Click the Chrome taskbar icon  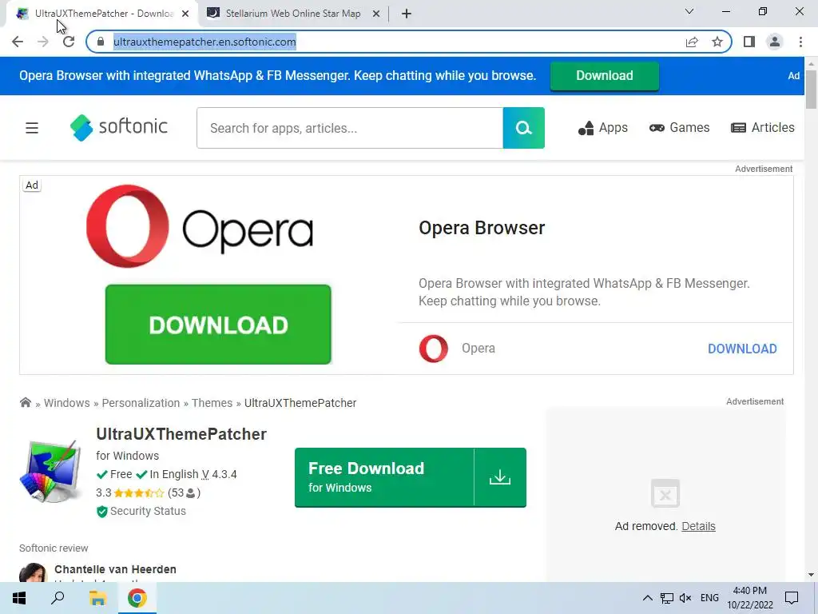pyautogui.click(x=137, y=598)
